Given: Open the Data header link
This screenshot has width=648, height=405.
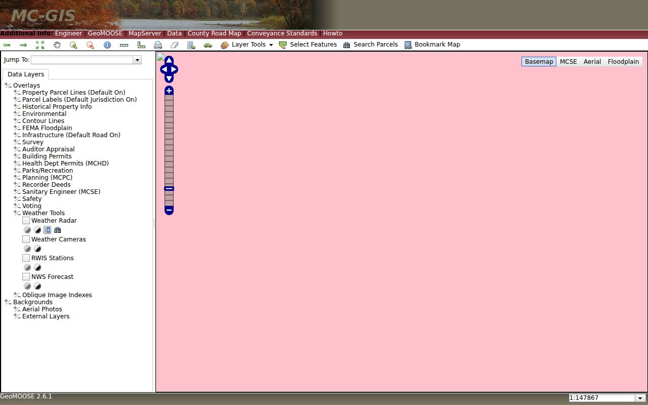Looking at the screenshot, I should (174, 33).
